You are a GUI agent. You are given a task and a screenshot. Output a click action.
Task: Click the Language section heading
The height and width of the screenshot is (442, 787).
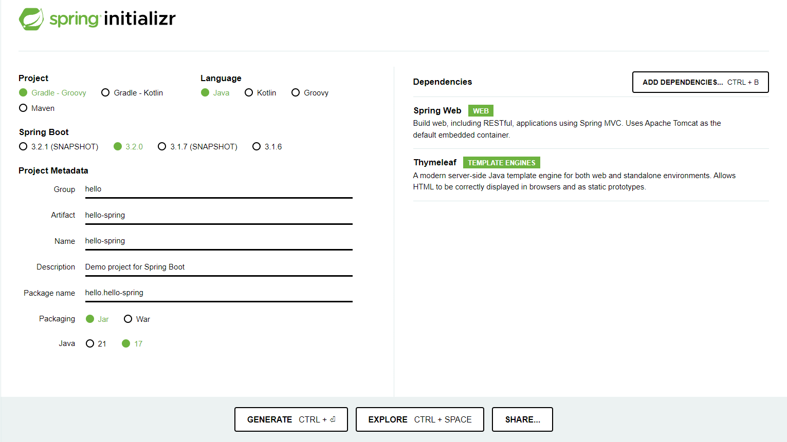point(221,79)
